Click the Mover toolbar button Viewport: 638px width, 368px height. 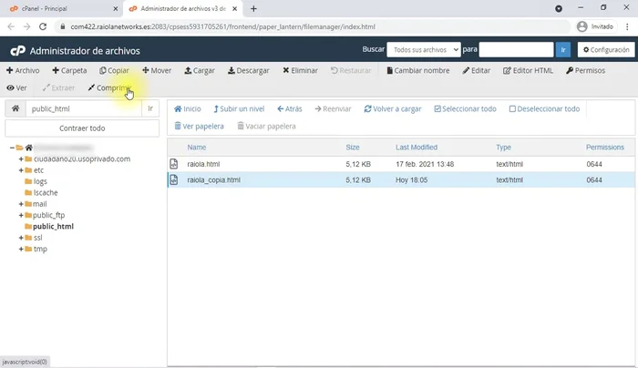(x=157, y=70)
